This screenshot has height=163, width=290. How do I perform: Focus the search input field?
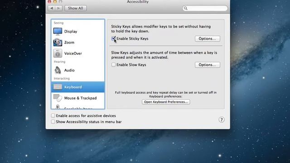point(205,8)
